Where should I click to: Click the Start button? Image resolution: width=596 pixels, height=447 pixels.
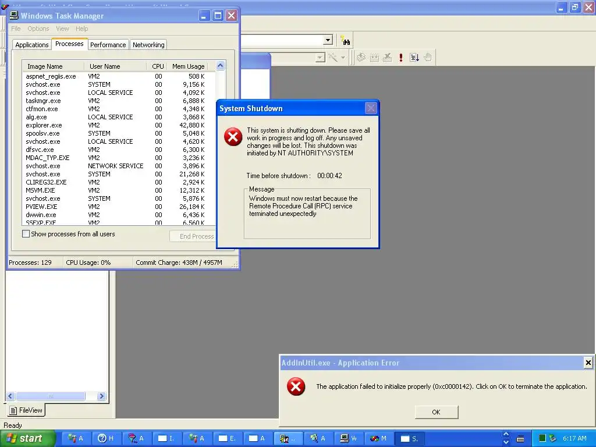point(27,438)
